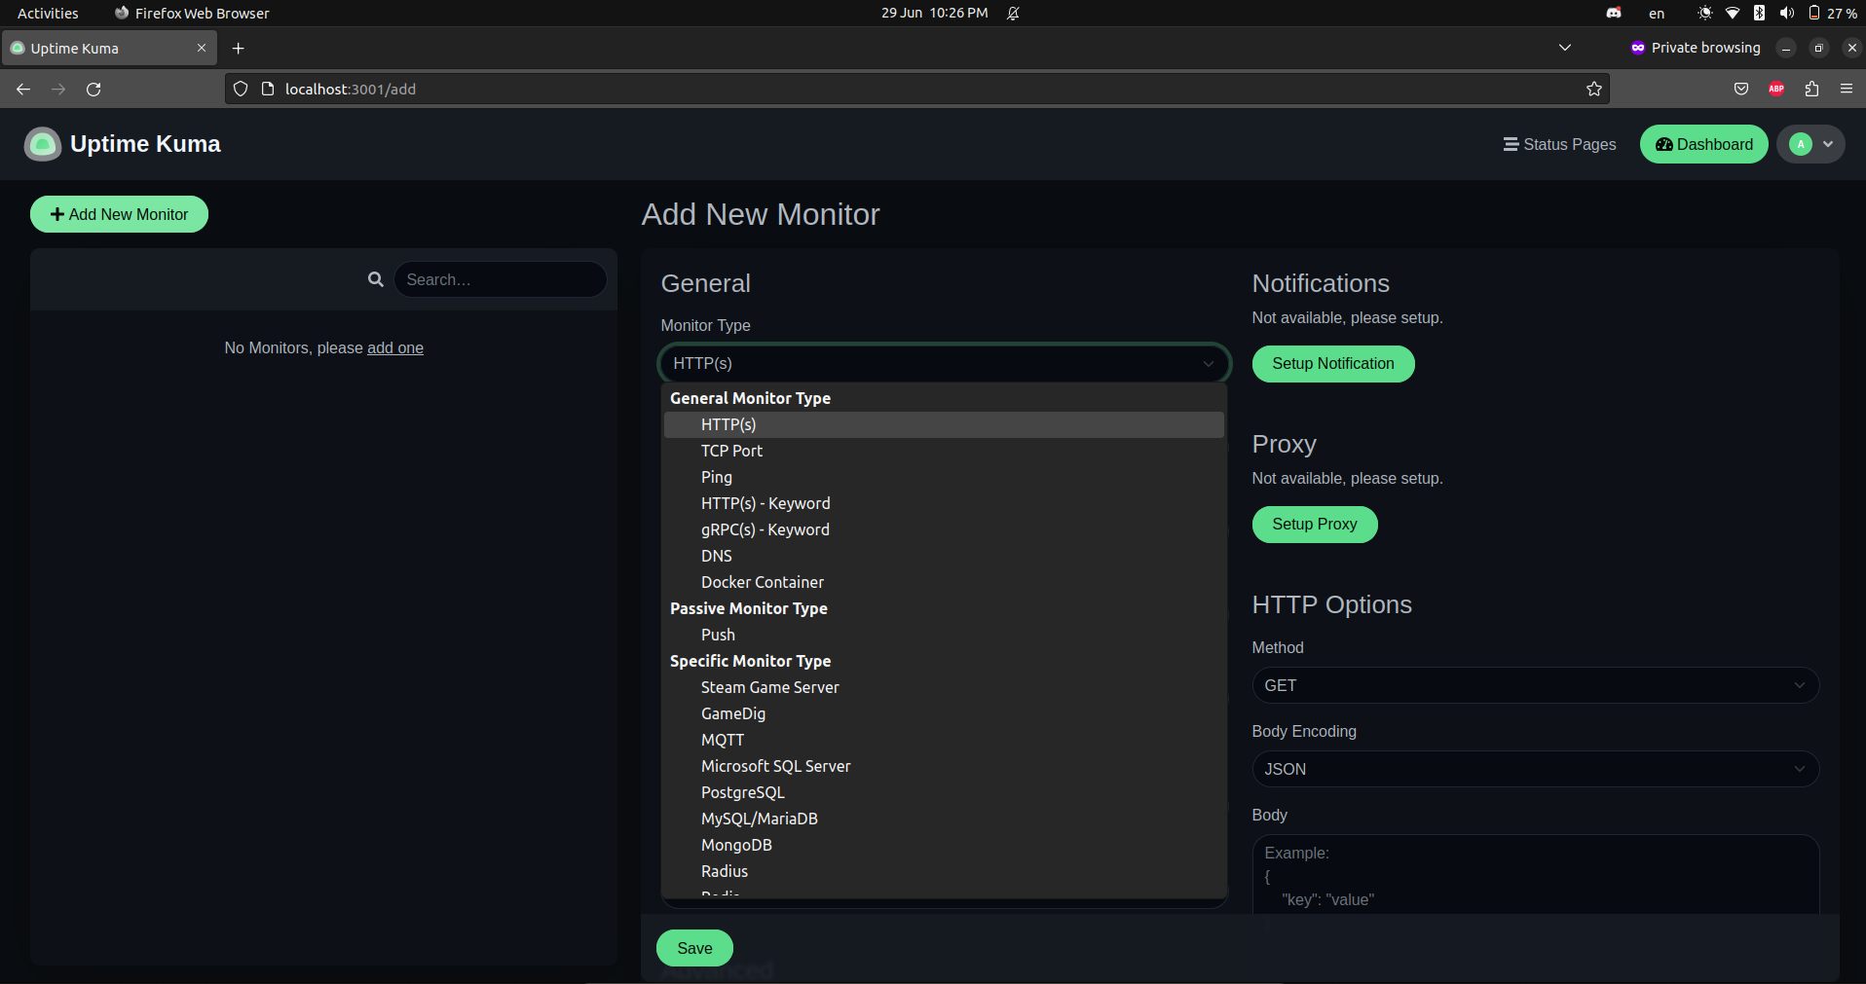Bookmark this page with the star icon

tap(1593, 89)
